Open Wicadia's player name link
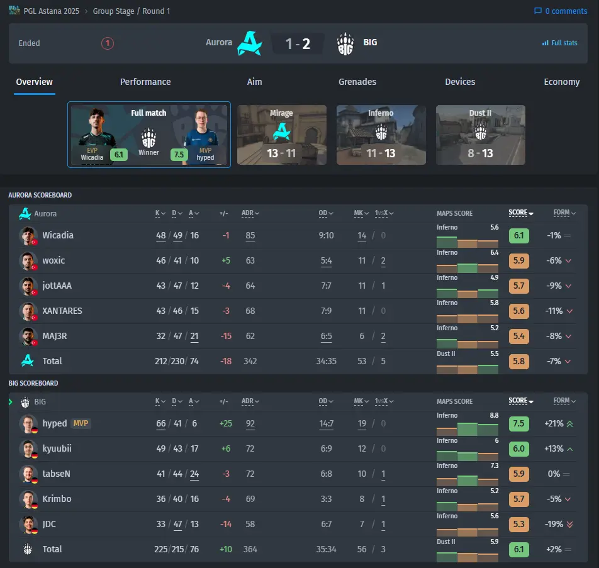The image size is (599, 568). (58, 235)
